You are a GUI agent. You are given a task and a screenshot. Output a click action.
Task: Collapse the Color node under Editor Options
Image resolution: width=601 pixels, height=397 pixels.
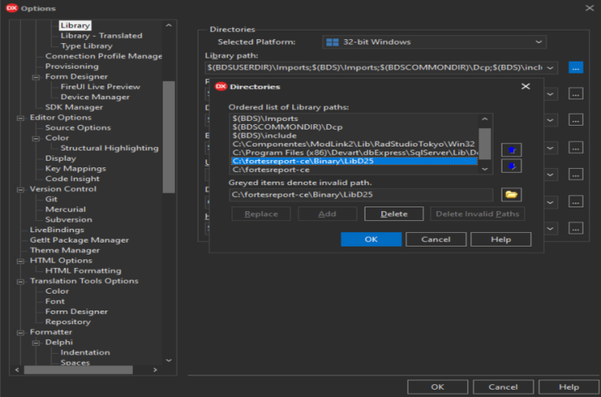click(35, 138)
